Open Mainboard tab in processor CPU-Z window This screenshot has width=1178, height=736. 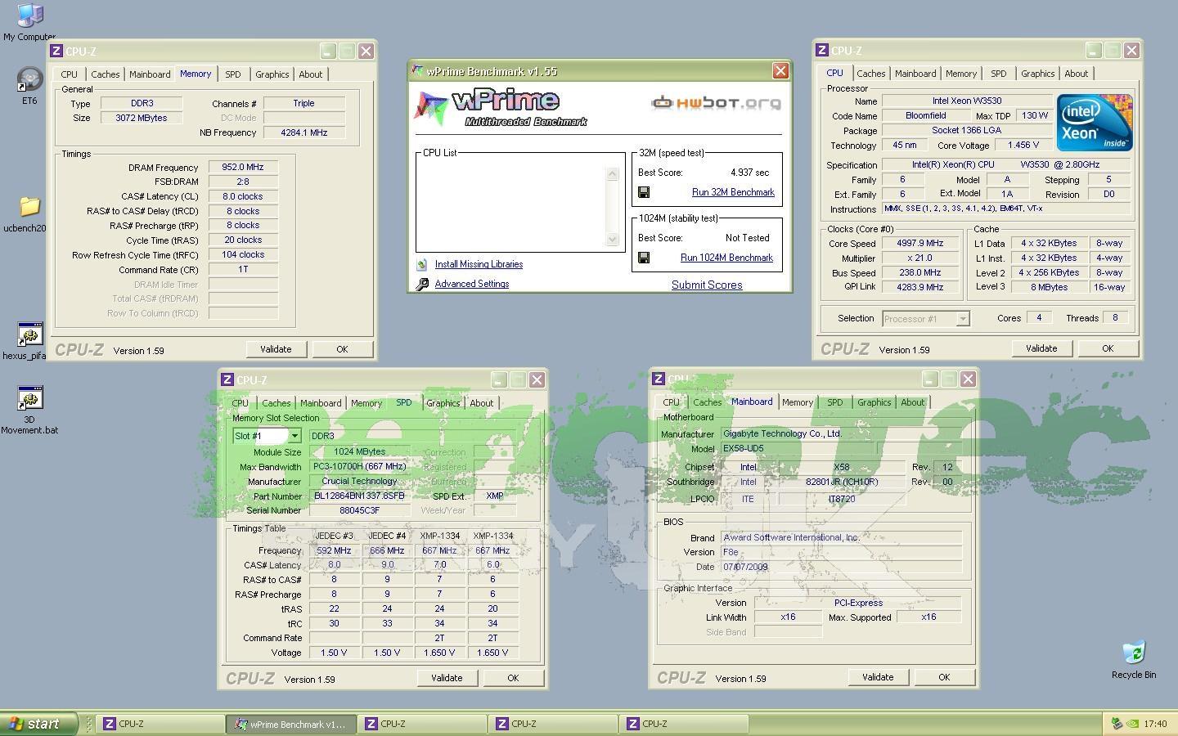click(x=915, y=74)
